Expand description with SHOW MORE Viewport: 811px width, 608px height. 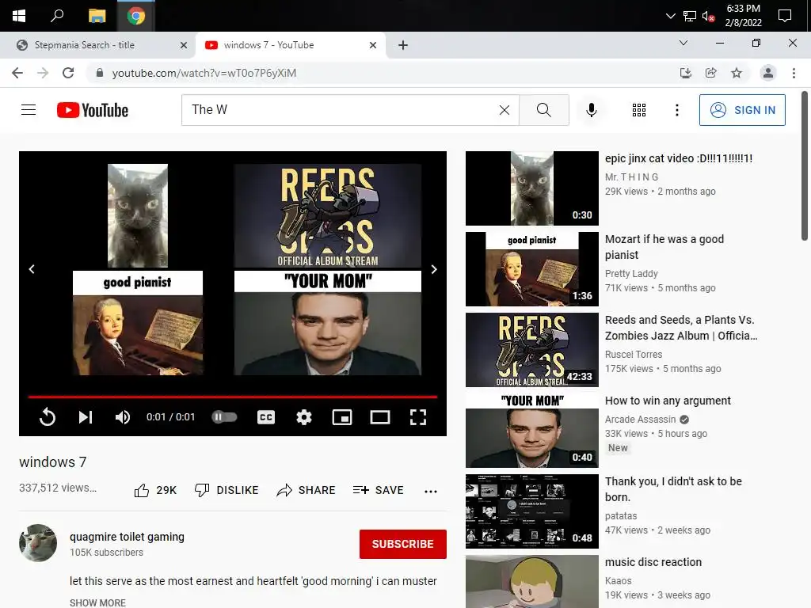[x=97, y=602]
